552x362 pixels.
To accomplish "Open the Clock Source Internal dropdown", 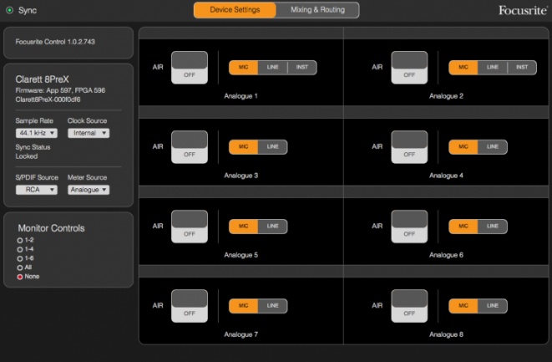I will (x=89, y=133).
